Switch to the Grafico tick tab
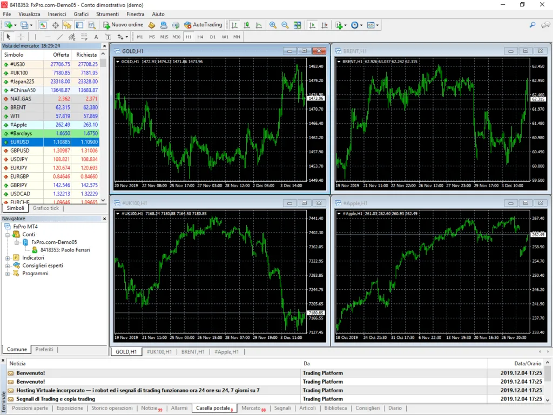 pyautogui.click(x=46, y=208)
